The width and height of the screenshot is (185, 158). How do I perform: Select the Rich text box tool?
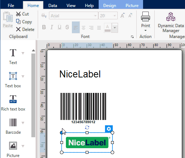coord(13,103)
